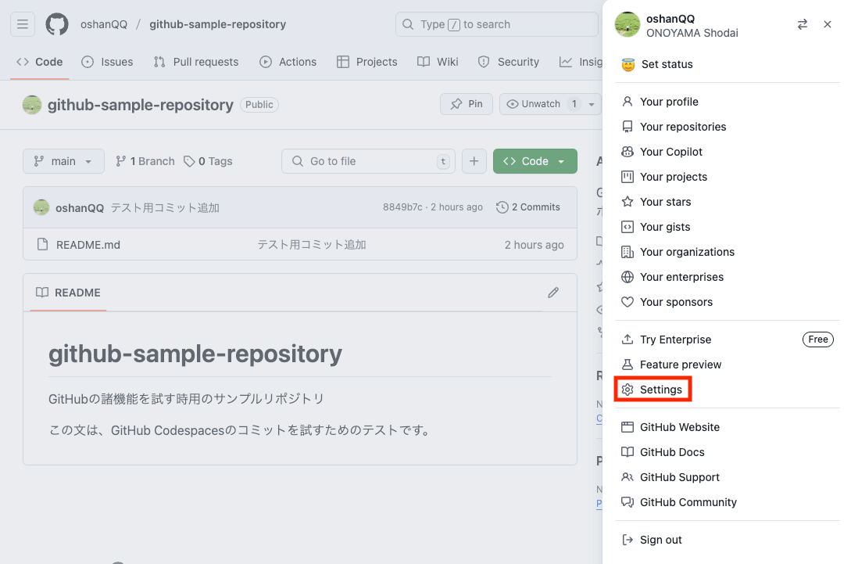Pin the repository to your profile
Screen dimensions: 851x564
click(x=467, y=104)
